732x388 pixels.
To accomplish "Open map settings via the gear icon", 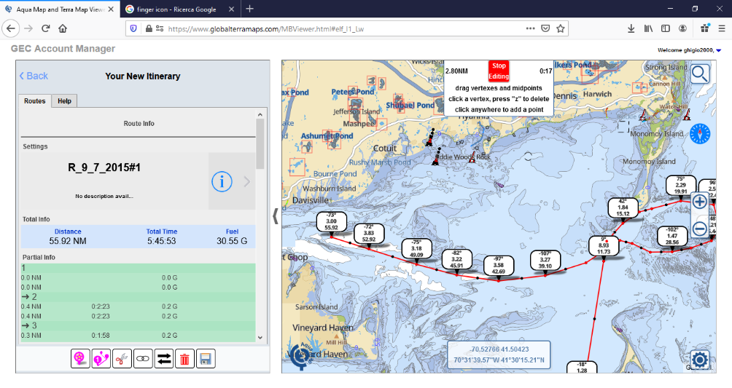I will [700, 360].
